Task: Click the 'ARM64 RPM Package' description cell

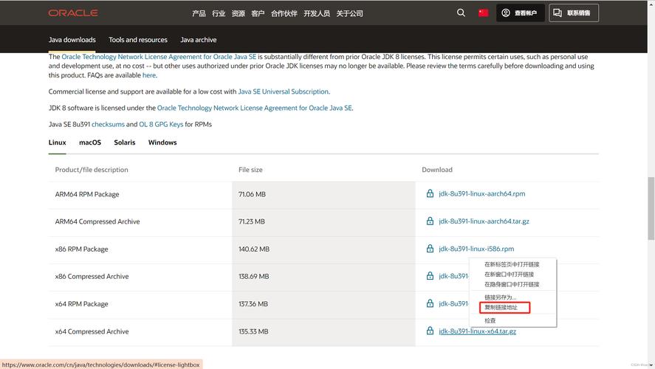Action: point(140,194)
